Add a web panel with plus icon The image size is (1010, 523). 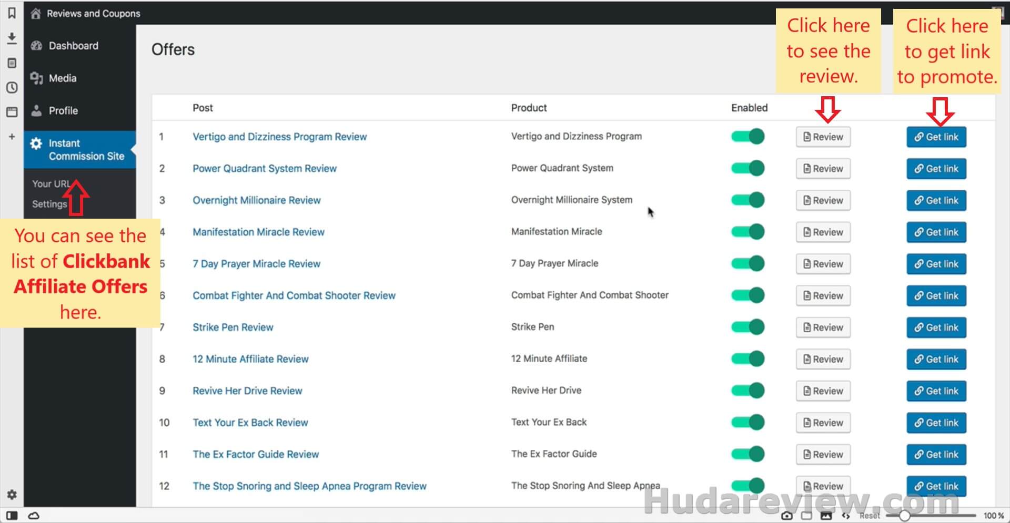click(x=12, y=137)
